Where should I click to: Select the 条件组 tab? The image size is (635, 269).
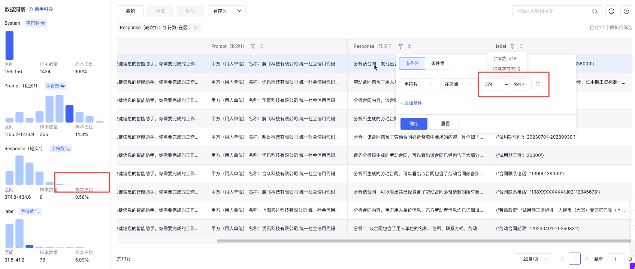point(438,64)
